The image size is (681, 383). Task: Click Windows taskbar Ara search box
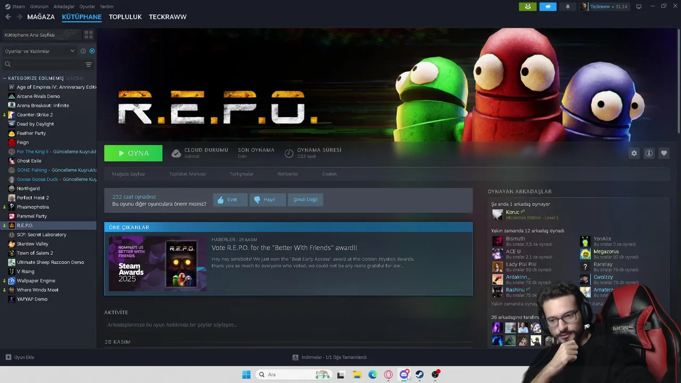point(294,374)
